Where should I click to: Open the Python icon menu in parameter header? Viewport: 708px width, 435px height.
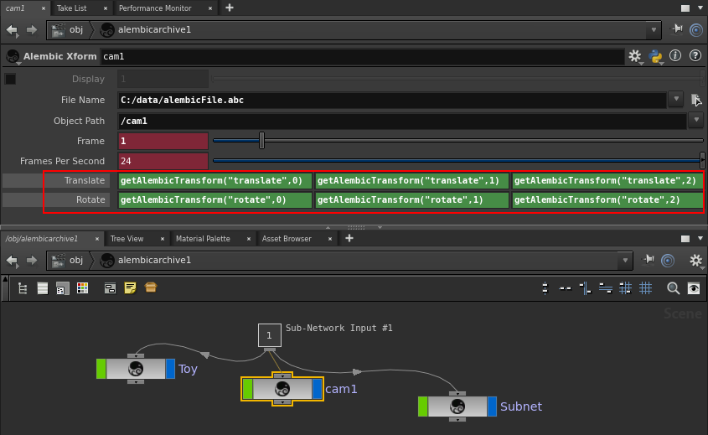click(655, 56)
